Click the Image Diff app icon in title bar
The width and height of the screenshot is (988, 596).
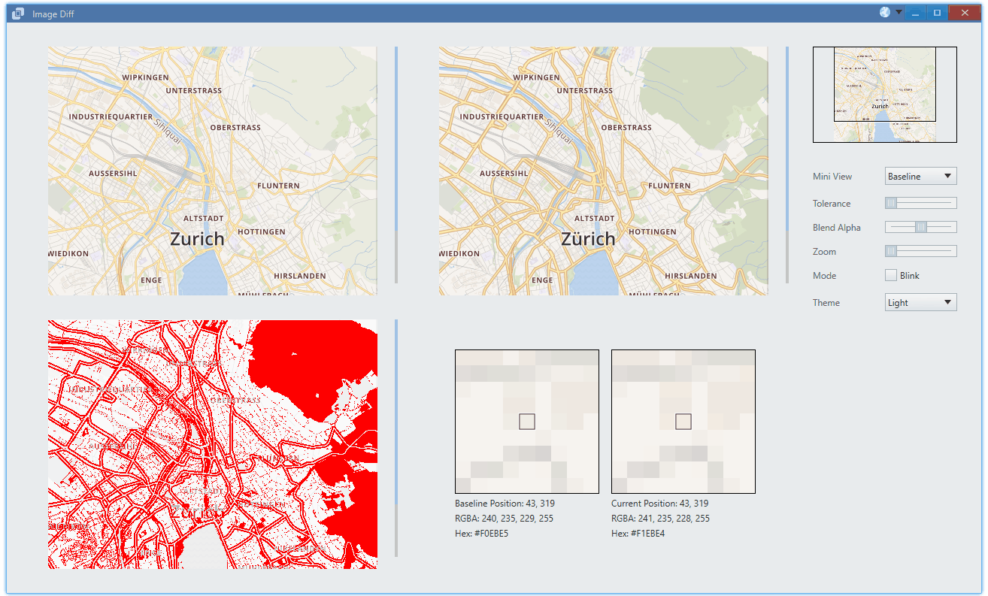18,14
